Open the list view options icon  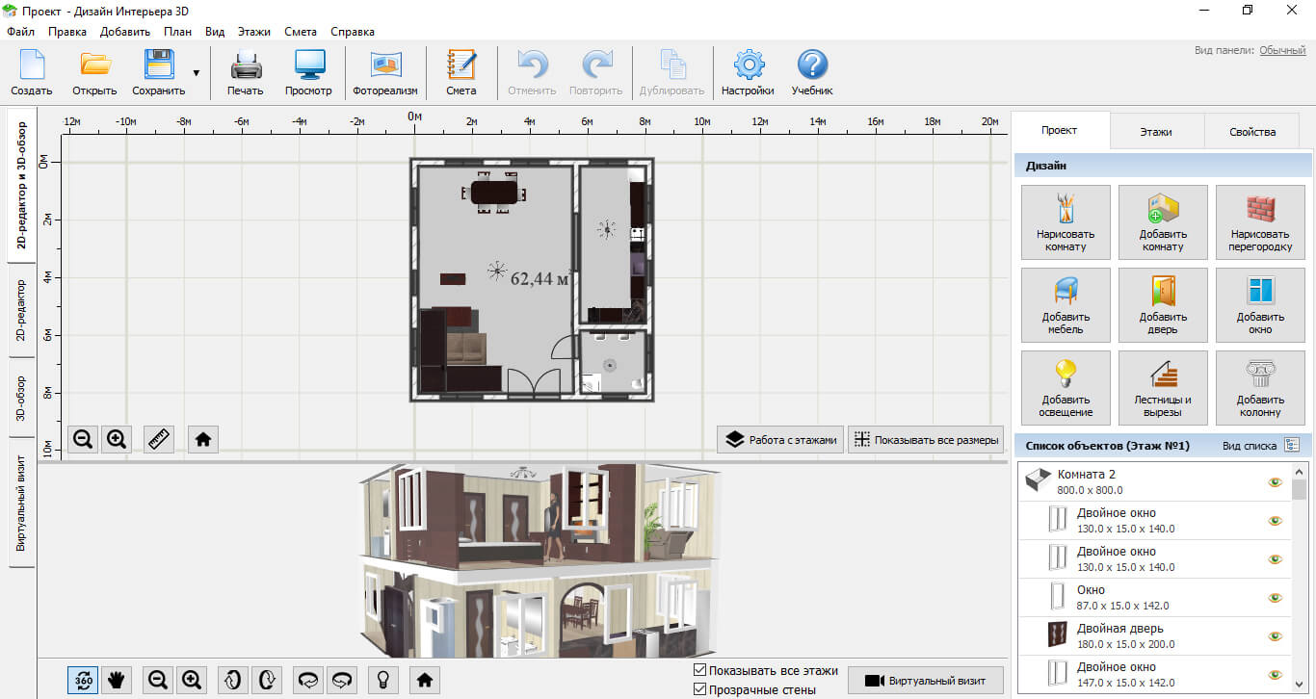pyautogui.click(x=1292, y=445)
